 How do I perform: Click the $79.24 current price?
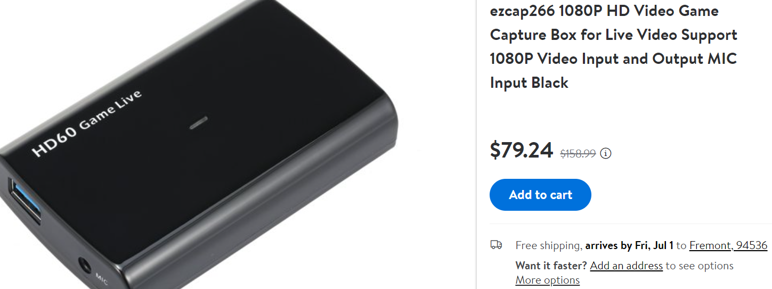tap(522, 151)
